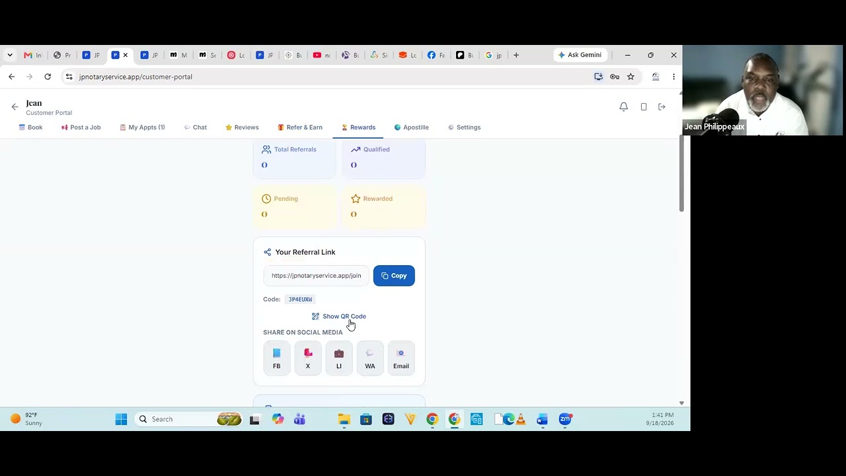The image size is (846, 476).
Task: Open the password key icon in the address bar
Action: 615,77
